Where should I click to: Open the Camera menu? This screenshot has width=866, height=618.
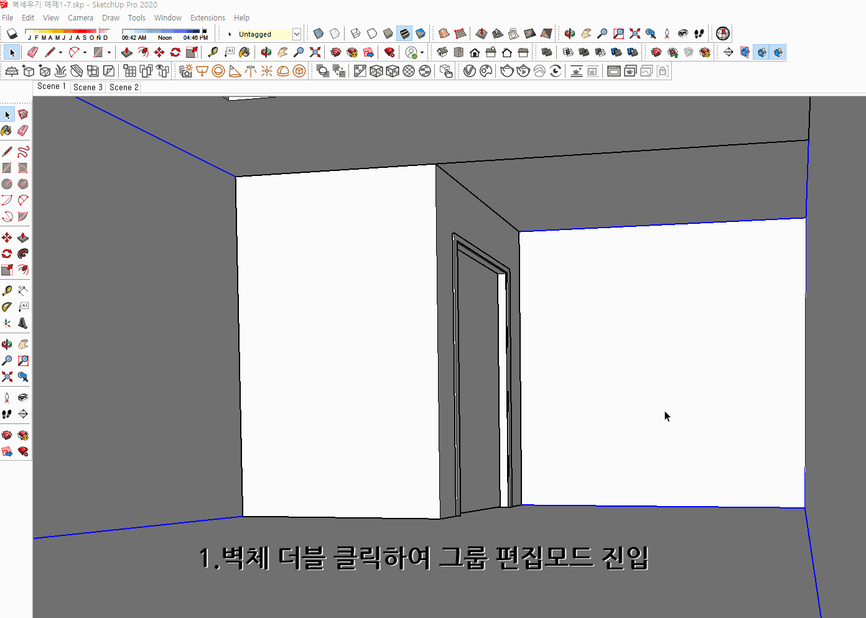pos(80,17)
